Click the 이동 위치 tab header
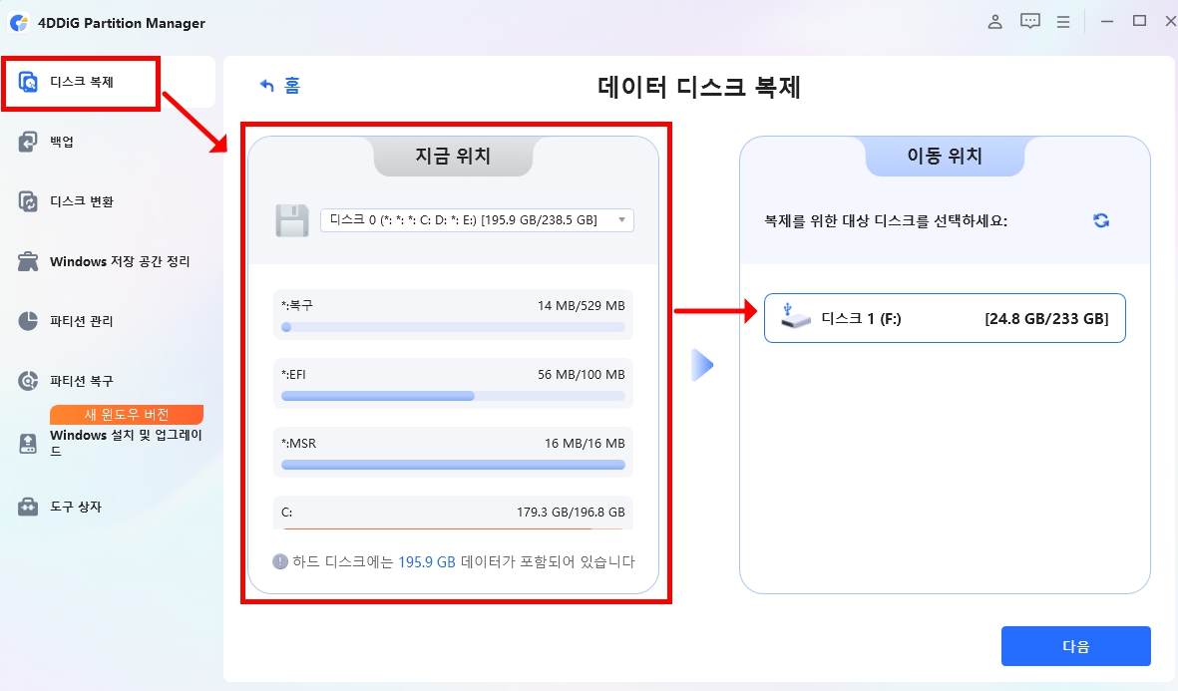The width and height of the screenshot is (1178, 691). 945,156
